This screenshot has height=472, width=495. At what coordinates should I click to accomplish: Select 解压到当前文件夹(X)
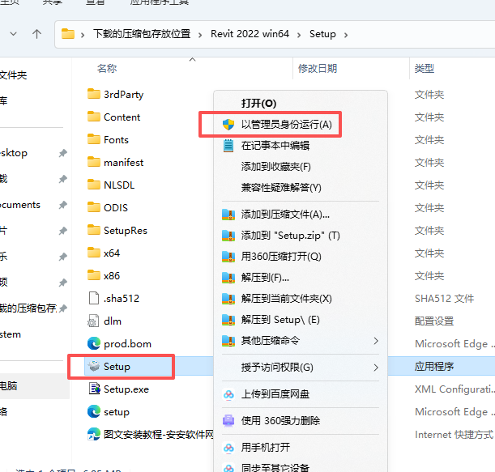tap(301, 299)
